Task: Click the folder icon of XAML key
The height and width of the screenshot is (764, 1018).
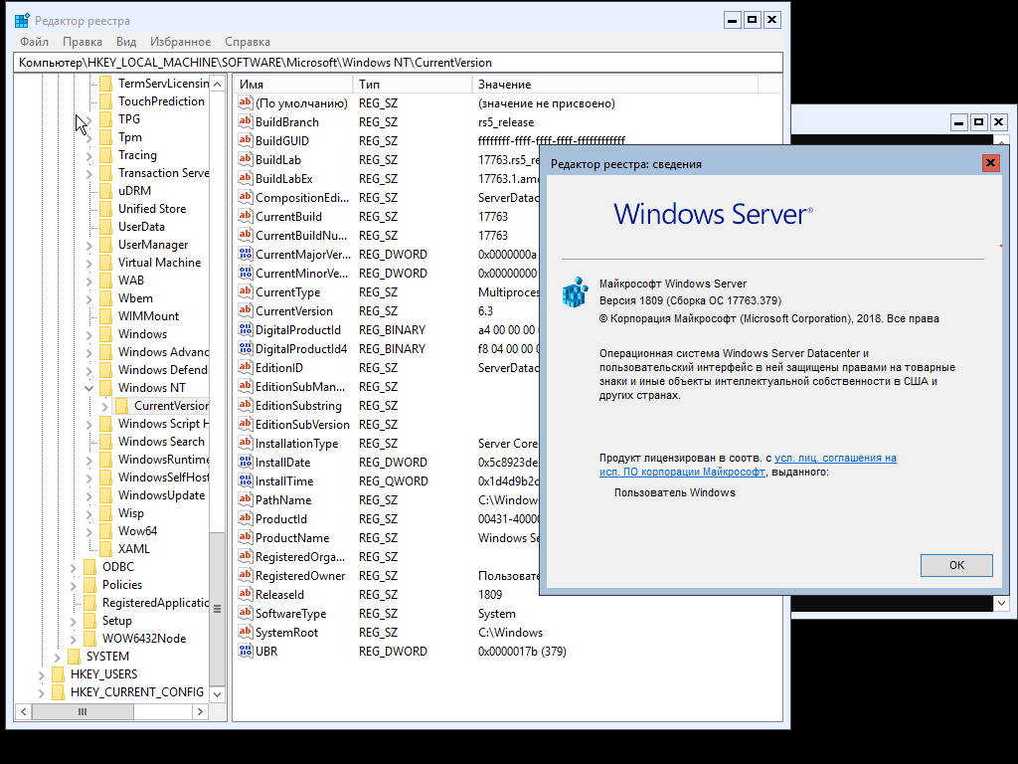Action: pos(105,549)
